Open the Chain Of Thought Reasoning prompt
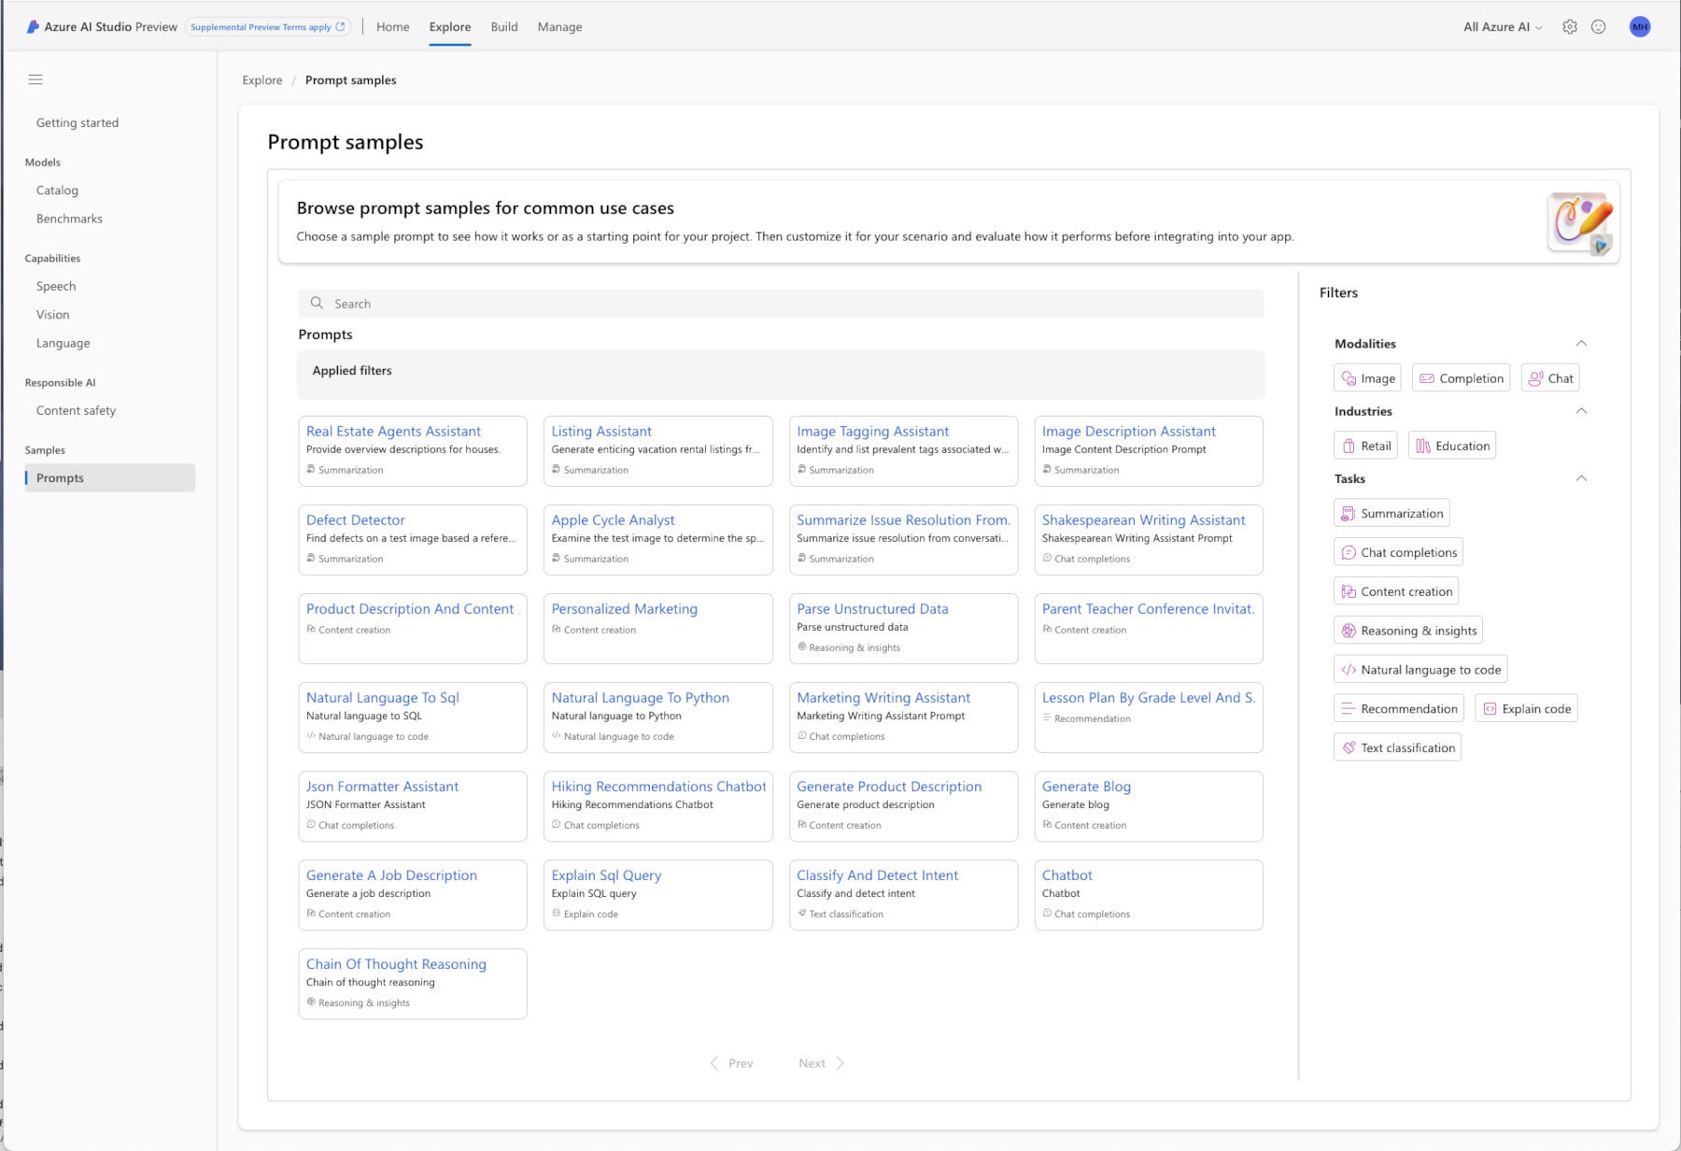1681x1151 pixels. (x=413, y=984)
